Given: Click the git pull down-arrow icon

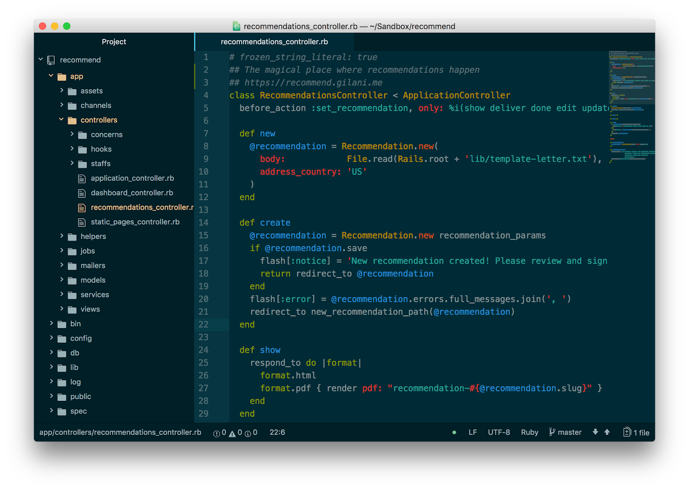Looking at the screenshot, I should [x=595, y=432].
